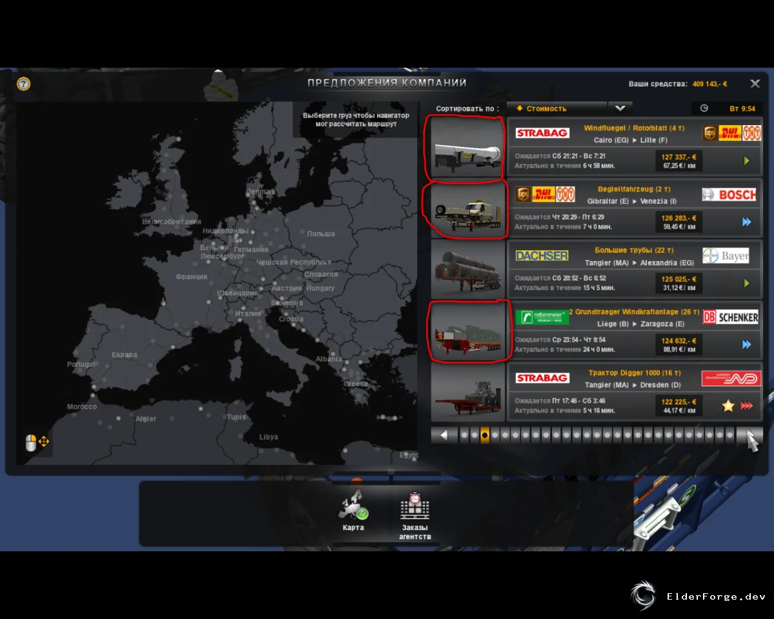Click the route Cairo (EG) to Lille (F)
The image size is (774, 619).
pos(631,140)
